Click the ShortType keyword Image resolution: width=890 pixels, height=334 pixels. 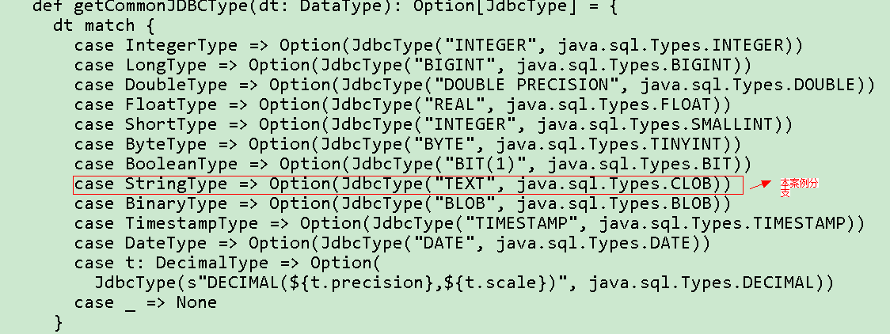[170, 124]
